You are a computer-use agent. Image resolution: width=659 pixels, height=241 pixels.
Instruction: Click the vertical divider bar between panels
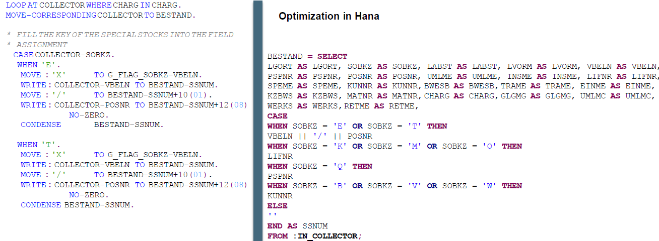click(257, 120)
